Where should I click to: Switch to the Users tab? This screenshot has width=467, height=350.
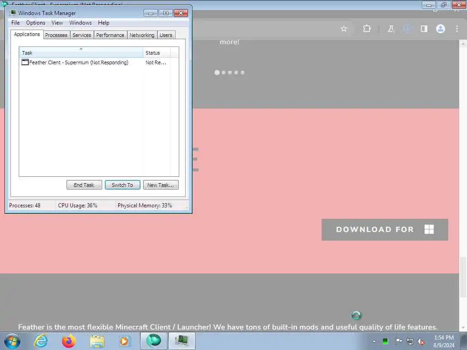[x=166, y=35]
